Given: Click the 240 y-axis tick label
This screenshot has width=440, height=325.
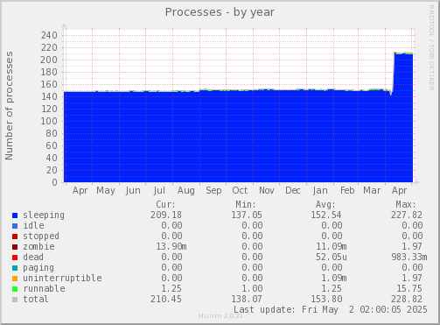Looking at the screenshot, I should 49,35.
